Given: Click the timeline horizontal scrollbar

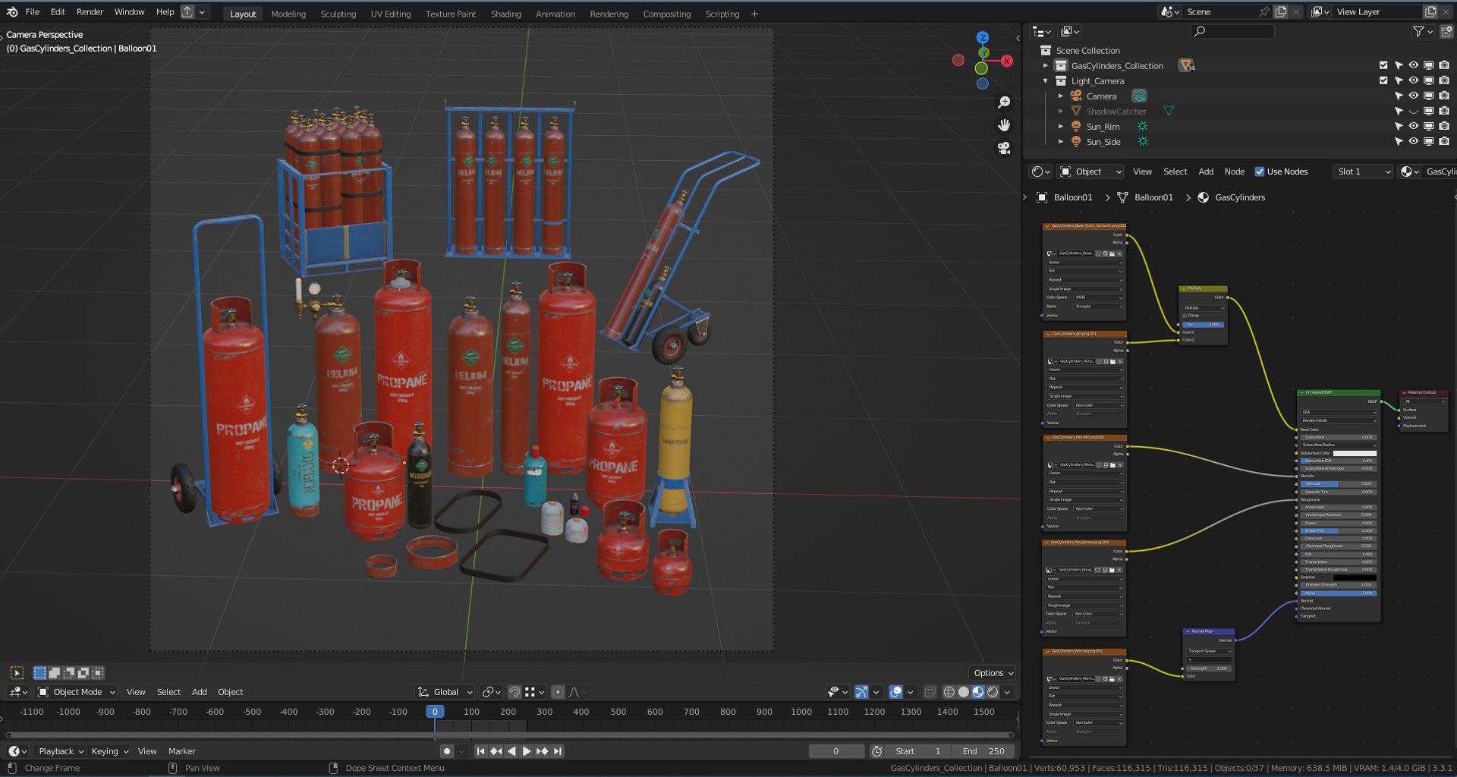Looking at the screenshot, I should click(x=509, y=735).
